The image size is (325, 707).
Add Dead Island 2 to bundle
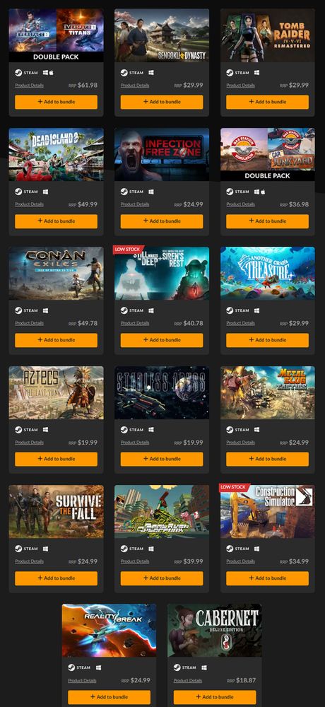pyautogui.click(x=56, y=221)
